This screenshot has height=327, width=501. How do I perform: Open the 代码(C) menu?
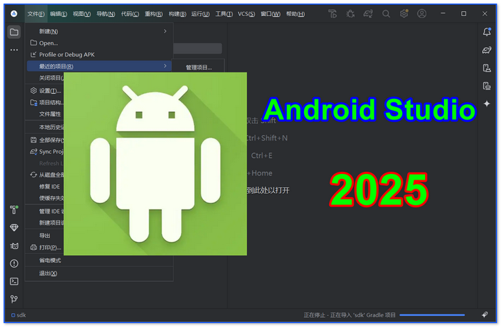coord(129,14)
